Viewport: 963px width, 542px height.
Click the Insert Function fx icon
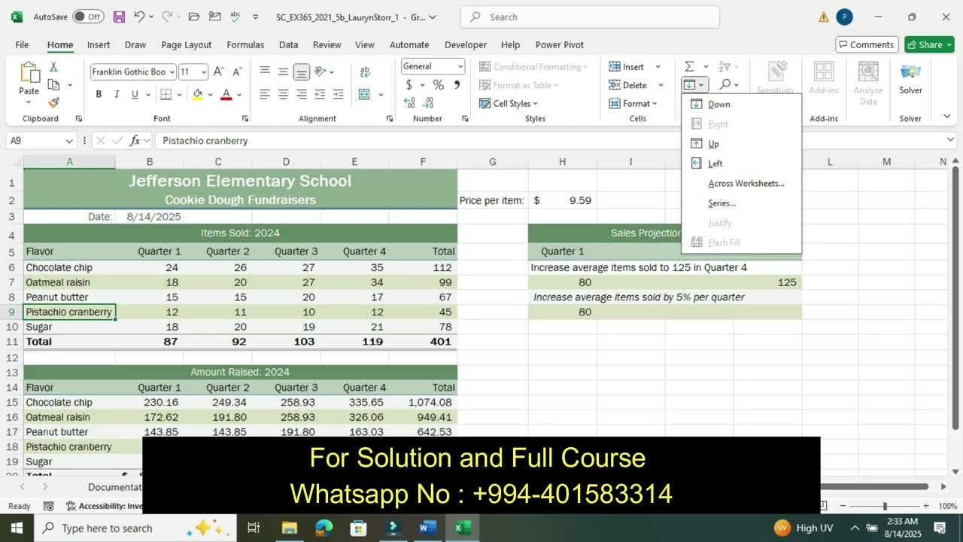135,140
